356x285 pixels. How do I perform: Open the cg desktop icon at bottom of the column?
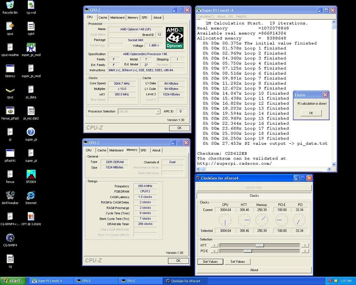coord(10,259)
